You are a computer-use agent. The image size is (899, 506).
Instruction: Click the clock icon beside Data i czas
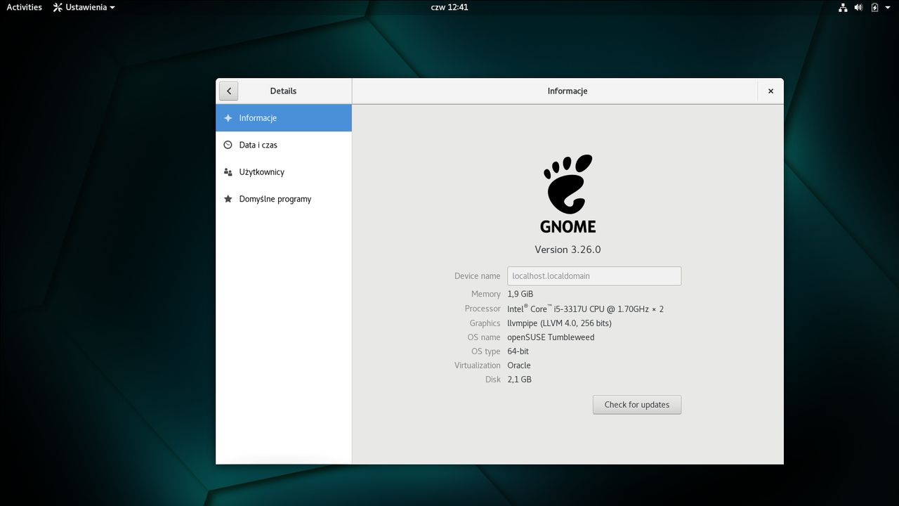tap(228, 145)
